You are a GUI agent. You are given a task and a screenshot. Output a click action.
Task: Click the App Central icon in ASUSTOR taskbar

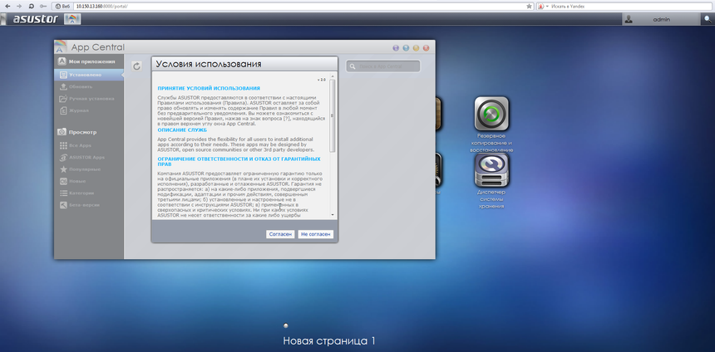click(x=74, y=18)
